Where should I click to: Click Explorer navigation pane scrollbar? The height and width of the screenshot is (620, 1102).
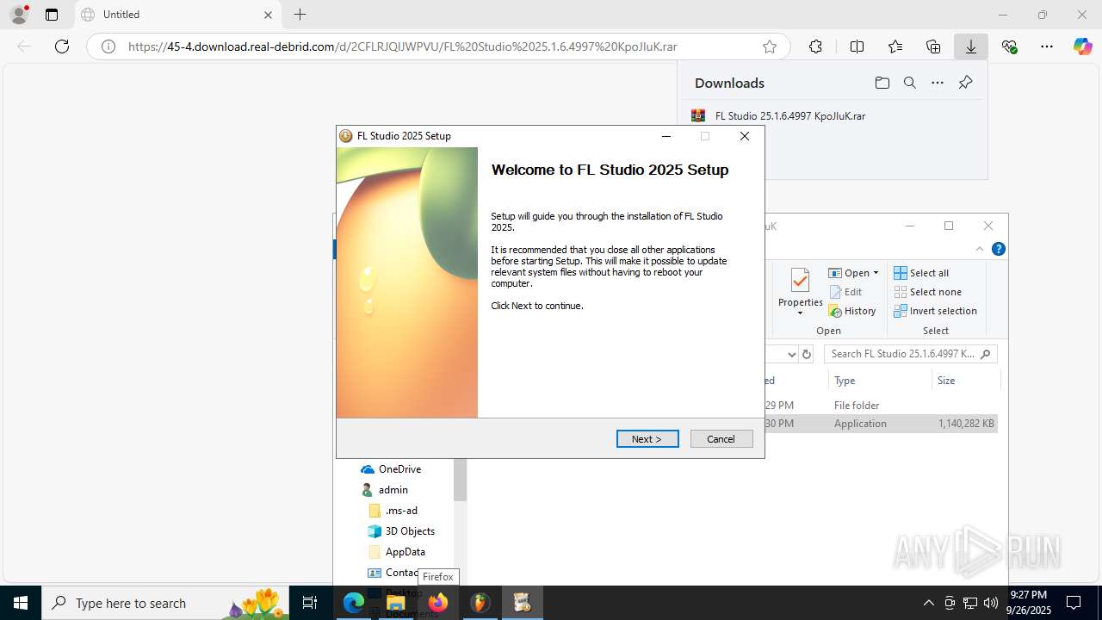pyautogui.click(x=461, y=480)
